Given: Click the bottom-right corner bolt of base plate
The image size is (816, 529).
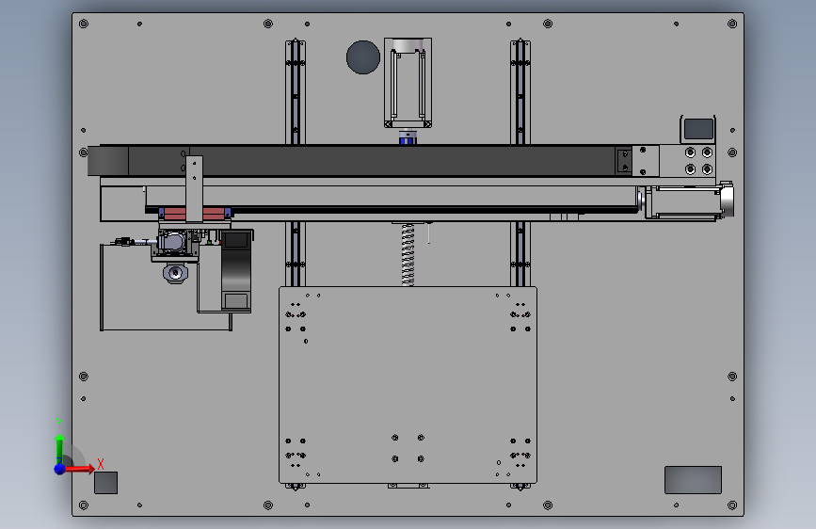Looking at the screenshot, I should click(x=732, y=505).
